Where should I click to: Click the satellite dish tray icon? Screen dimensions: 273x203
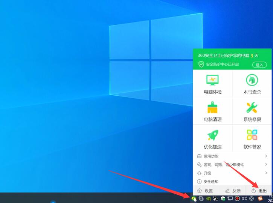point(215,198)
